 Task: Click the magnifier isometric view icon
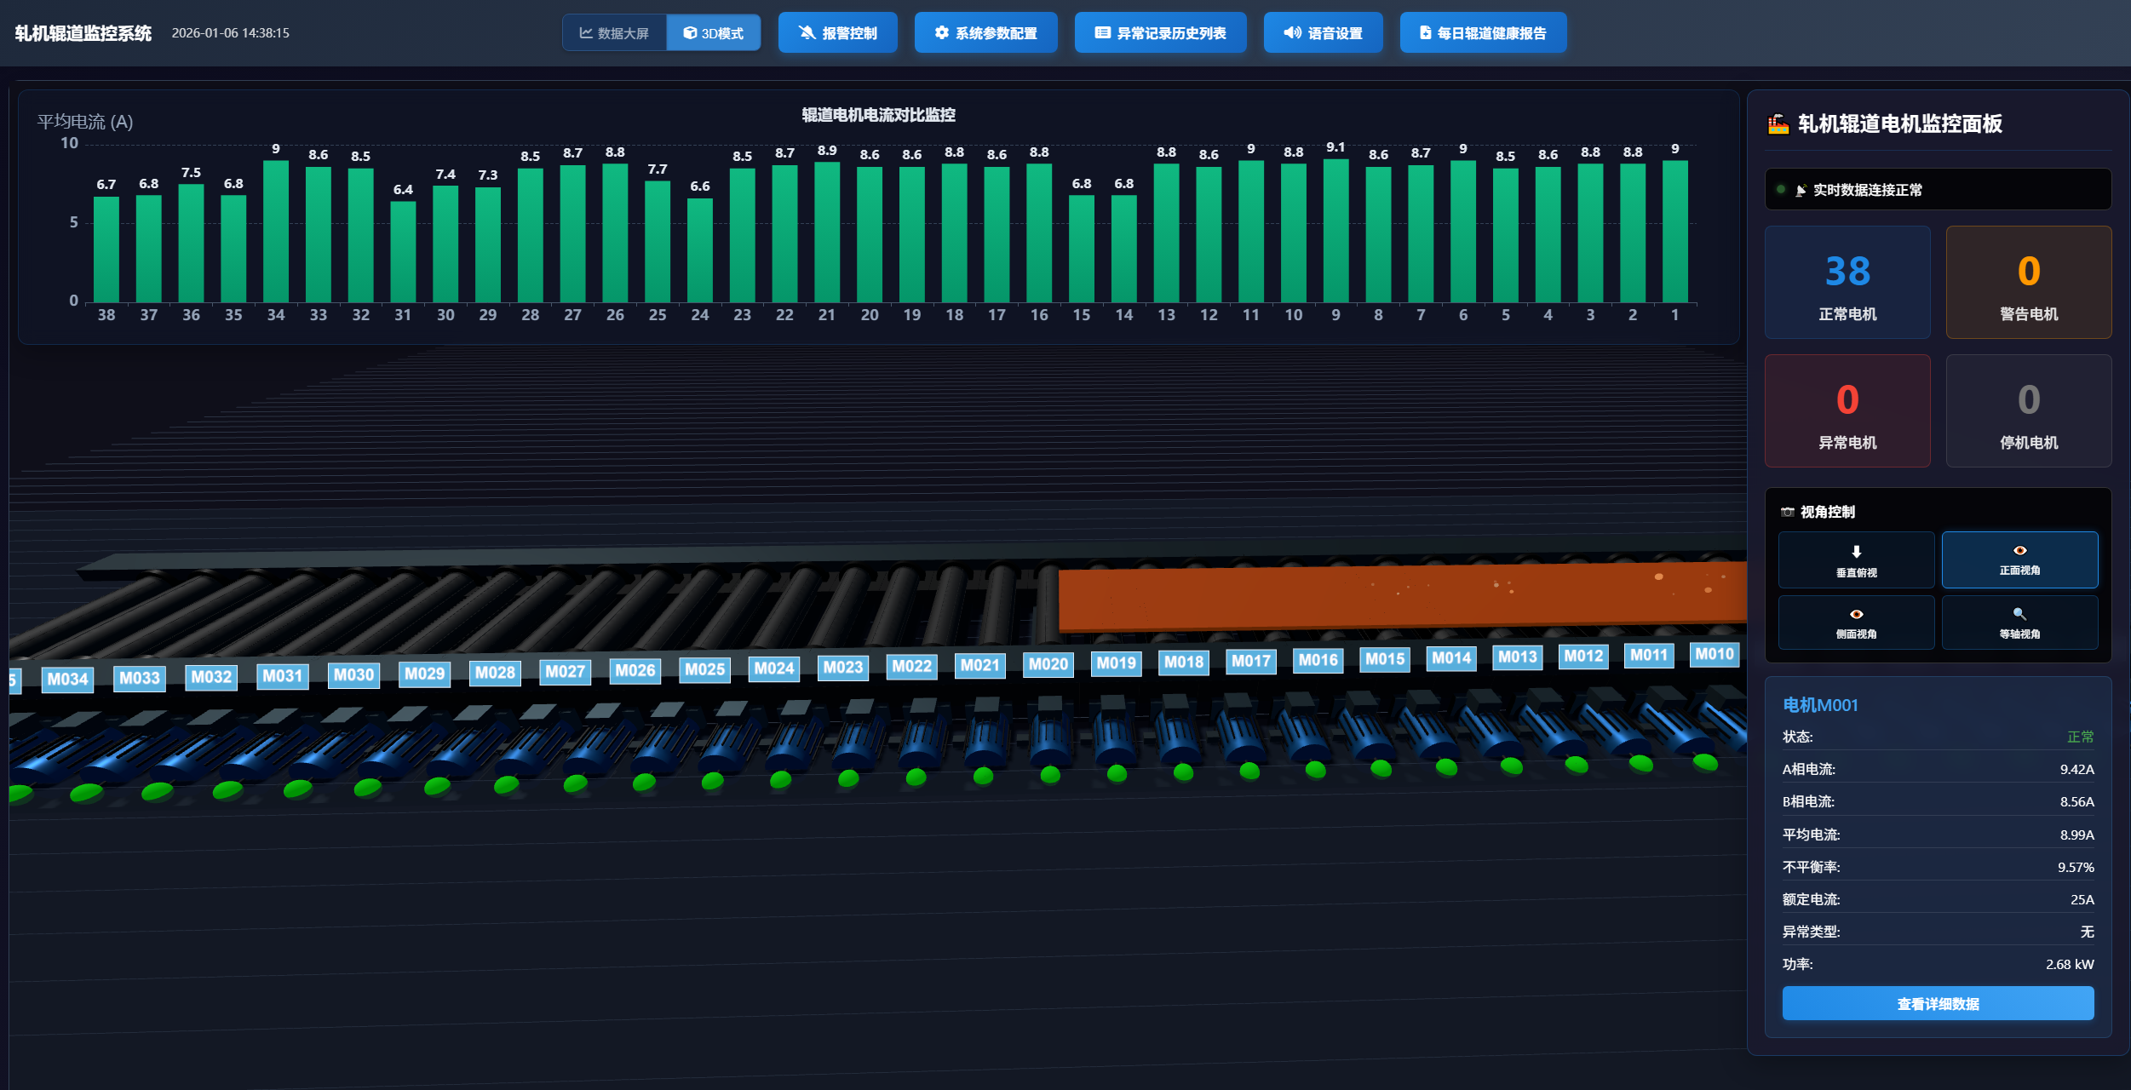click(x=2019, y=613)
